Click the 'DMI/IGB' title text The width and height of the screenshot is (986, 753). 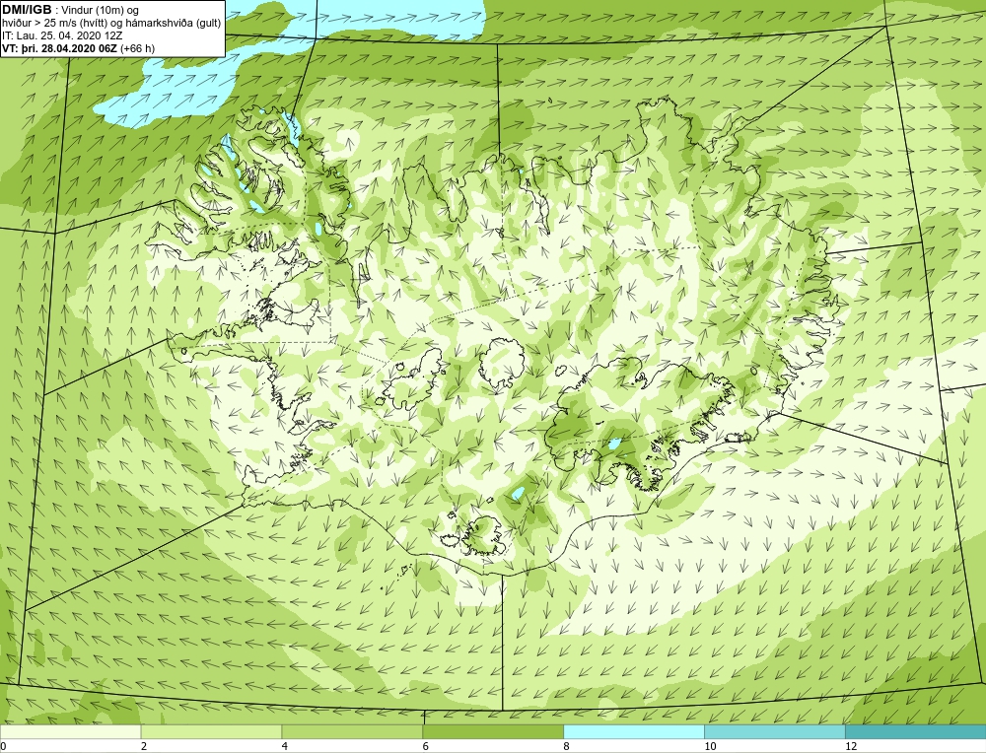coord(27,10)
